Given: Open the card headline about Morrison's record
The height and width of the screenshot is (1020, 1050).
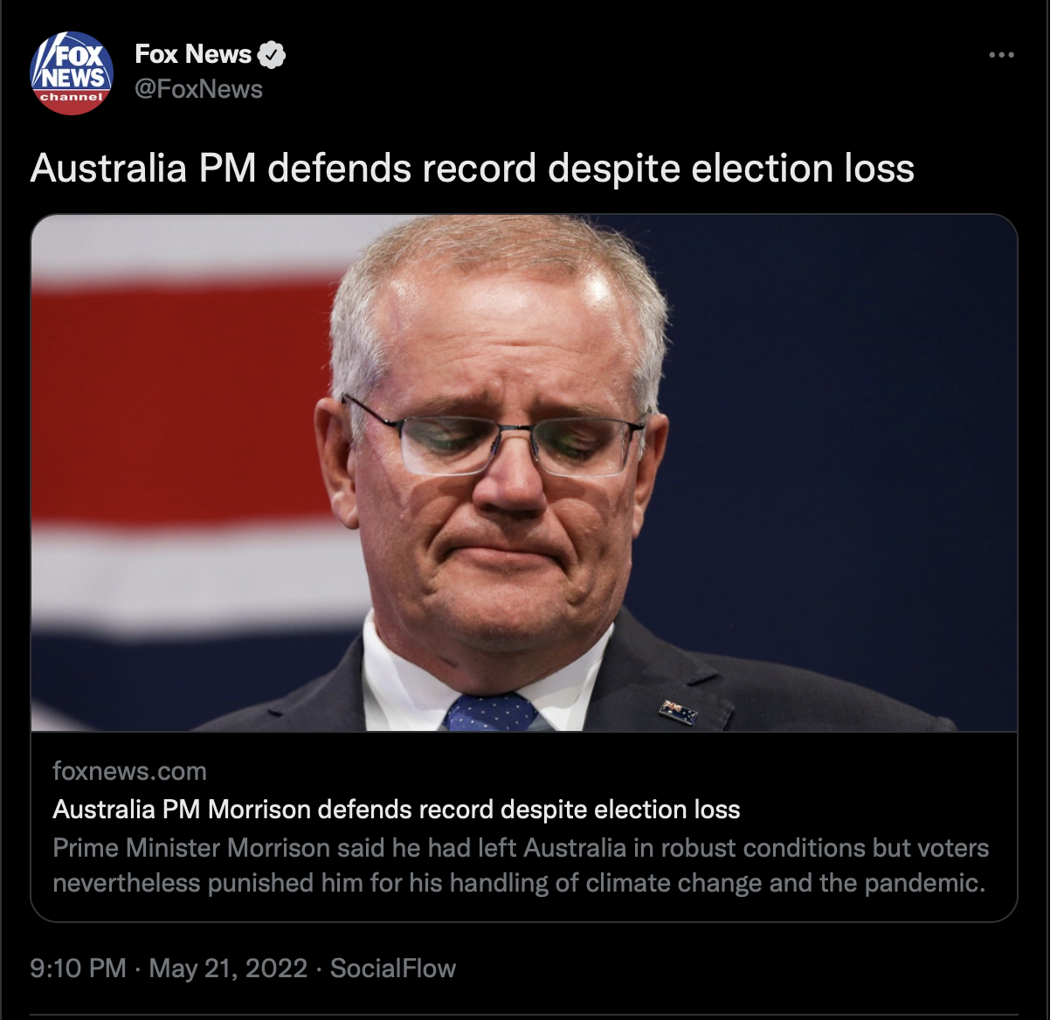Looking at the screenshot, I should click(x=397, y=810).
